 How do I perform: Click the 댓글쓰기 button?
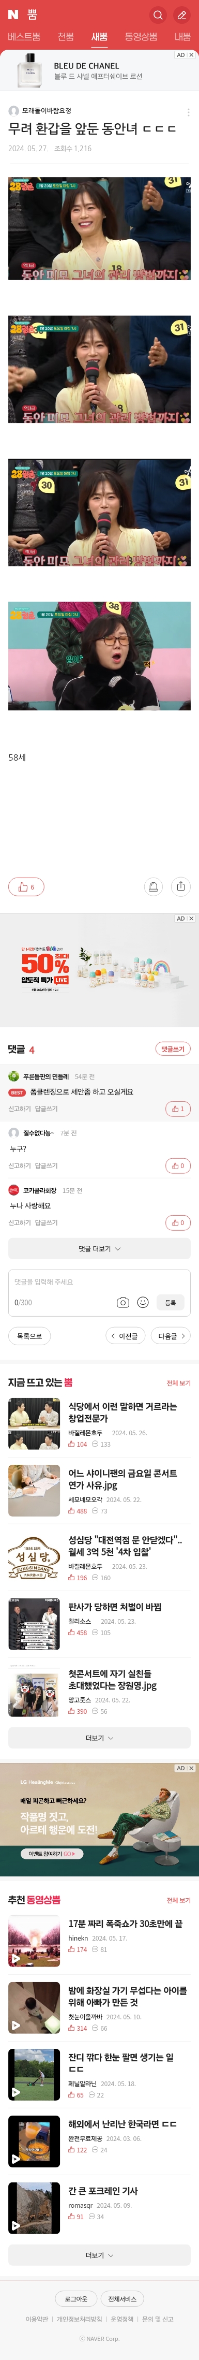click(x=173, y=1049)
